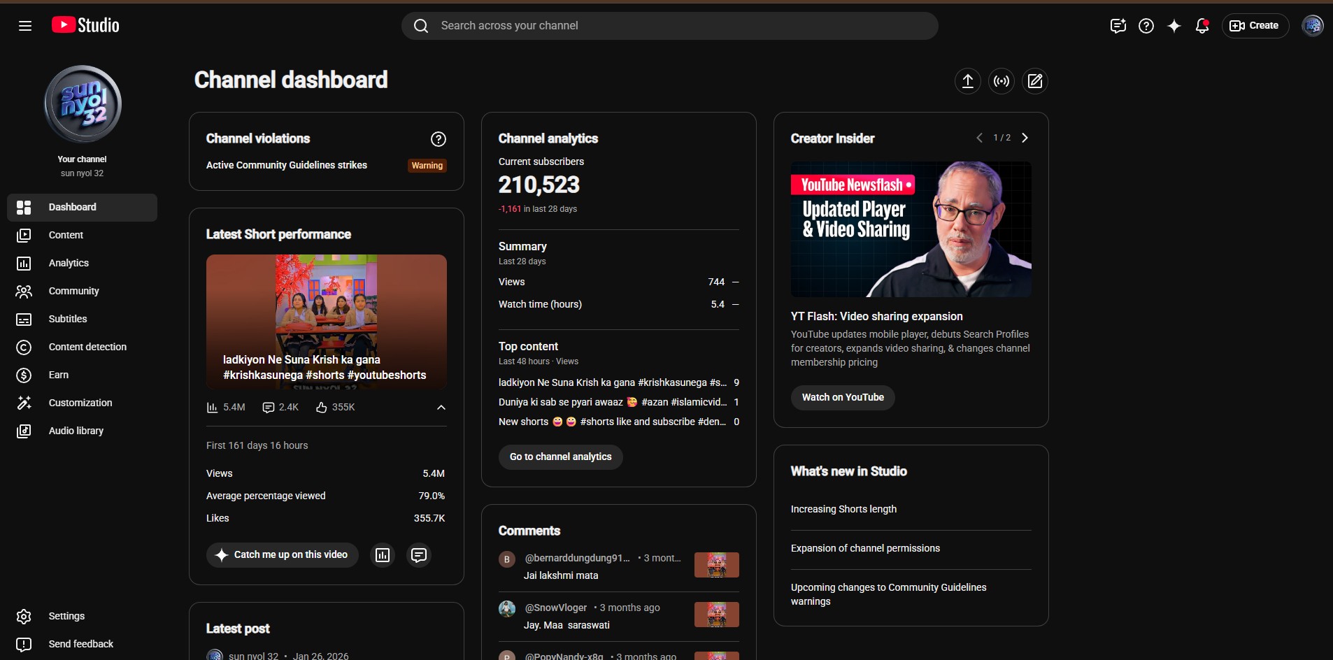This screenshot has height=660, width=1333.
Task: Go to previous Creator Insider card
Action: 979,138
